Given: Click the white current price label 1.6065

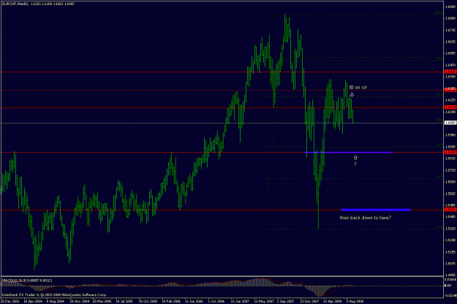Looking at the screenshot, I should (x=450, y=123).
